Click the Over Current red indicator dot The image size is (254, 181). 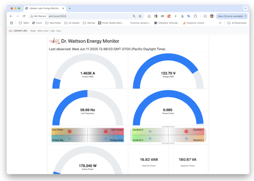point(106,131)
